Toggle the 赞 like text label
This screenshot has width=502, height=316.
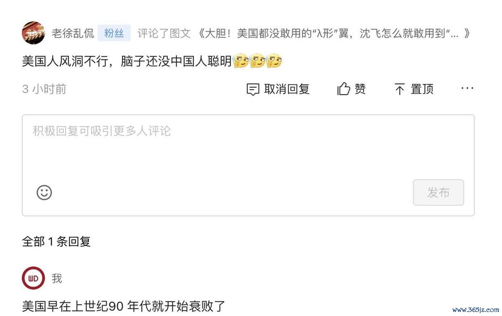click(360, 89)
